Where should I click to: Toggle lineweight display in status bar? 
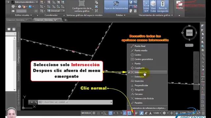[x=136, y=113]
